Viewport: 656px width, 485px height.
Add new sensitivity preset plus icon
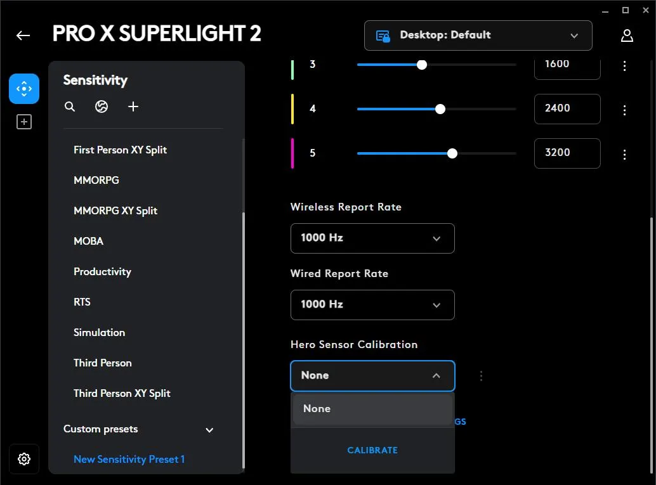pos(133,107)
